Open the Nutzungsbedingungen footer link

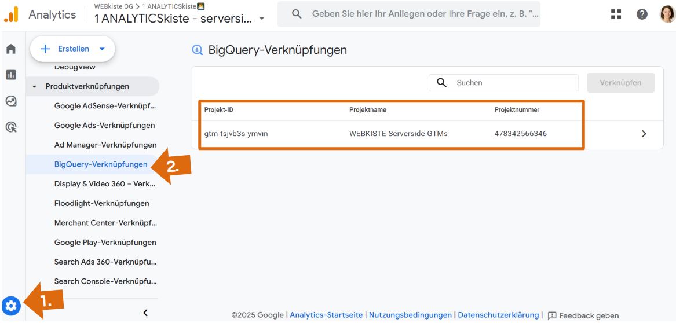click(x=411, y=315)
